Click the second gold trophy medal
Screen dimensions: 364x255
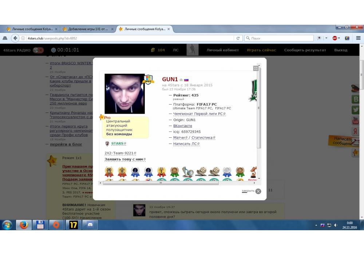tap(122, 172)
